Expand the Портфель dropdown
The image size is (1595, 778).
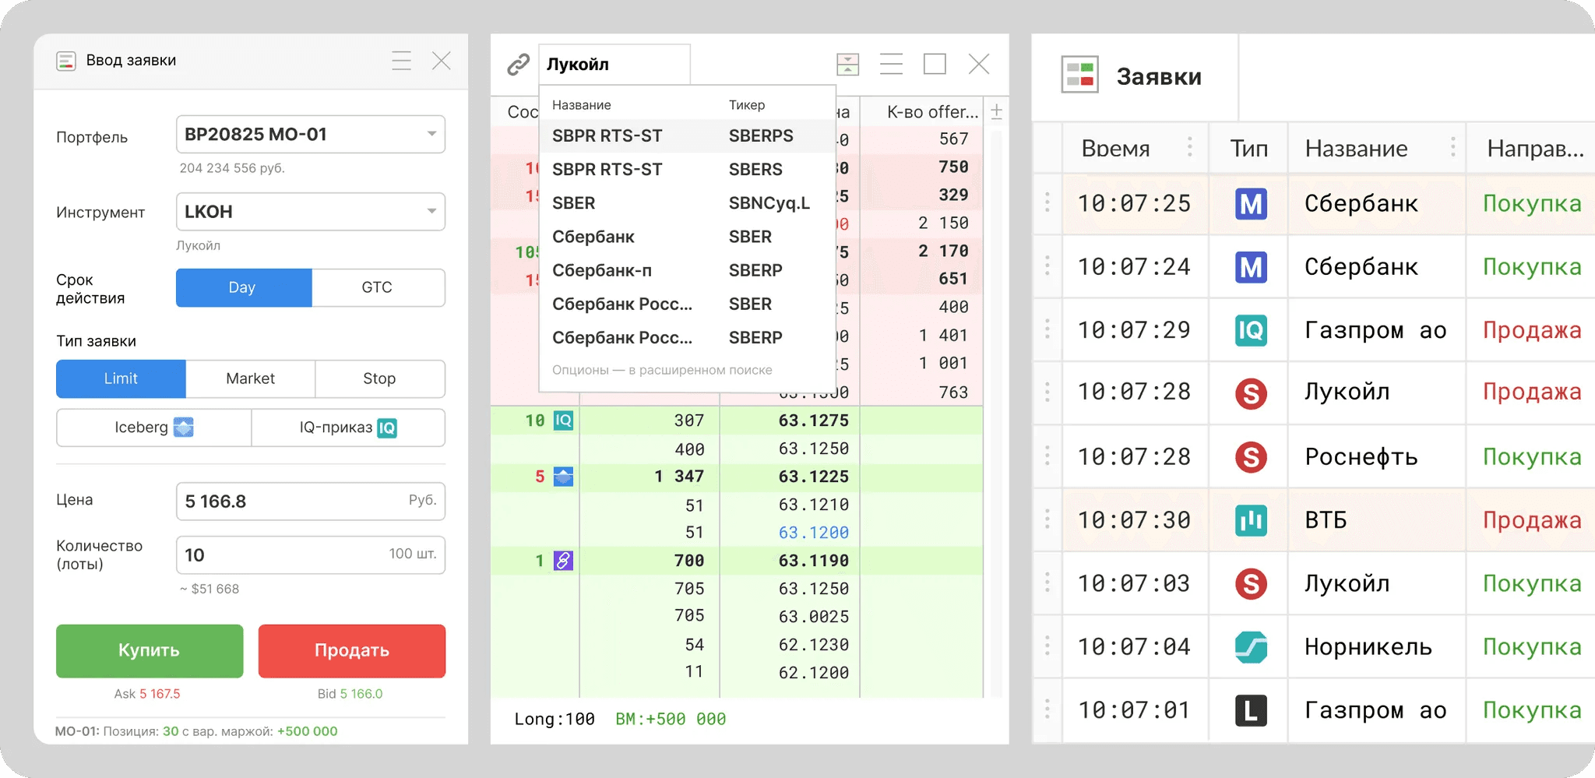pos(431,134)
